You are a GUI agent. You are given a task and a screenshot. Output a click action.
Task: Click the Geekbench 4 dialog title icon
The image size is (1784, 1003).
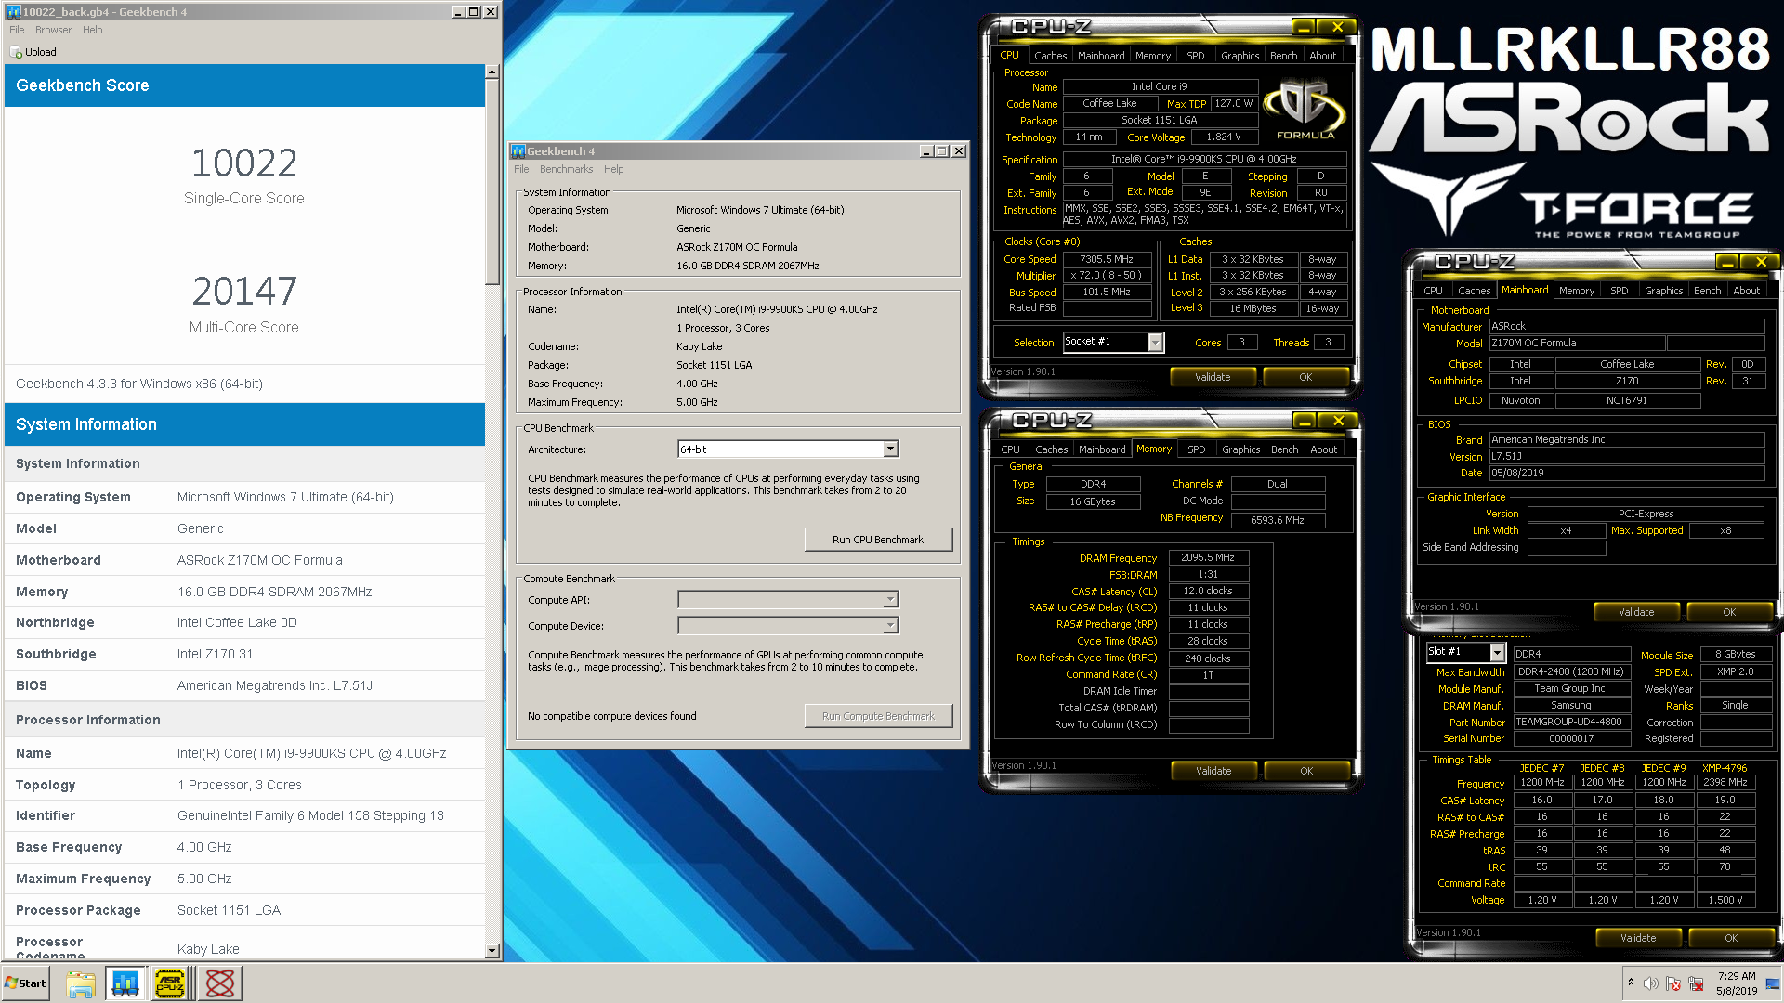click(x=518, y=151)
